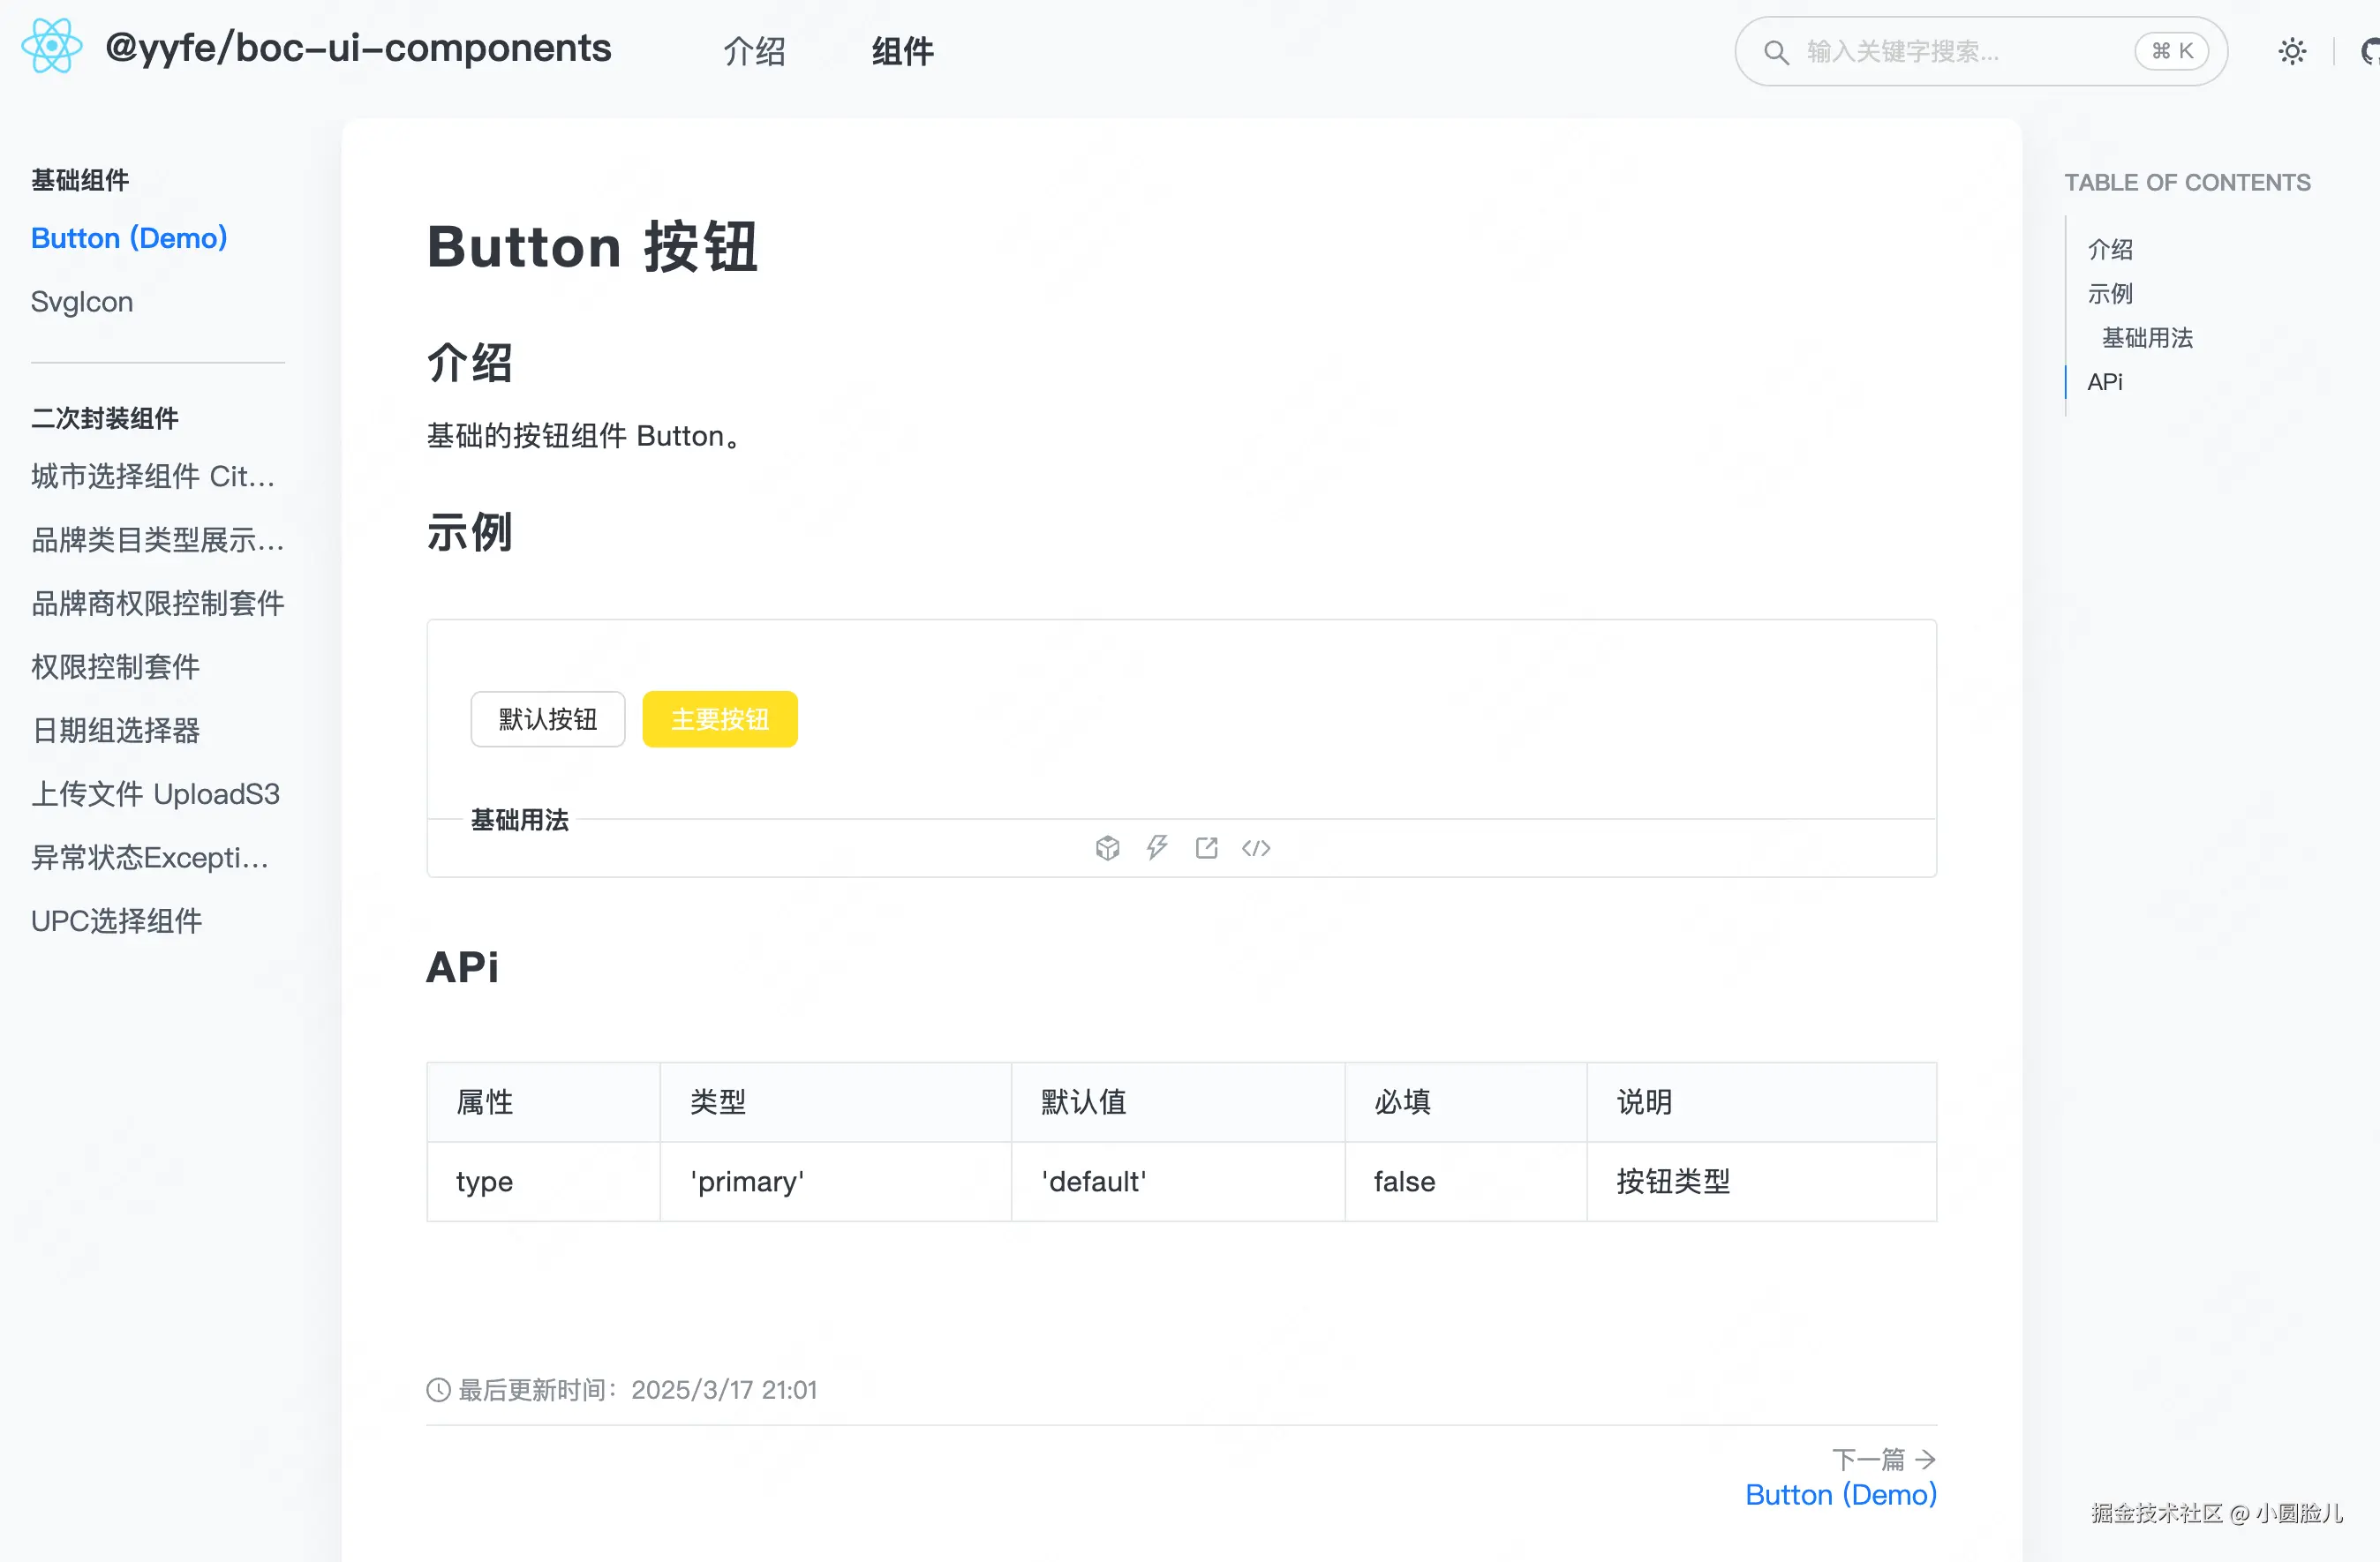This screenshot has width=2380, height=1562.
Task: Go to next page Button (Demo) link
Action: tap(1840, 1494)
